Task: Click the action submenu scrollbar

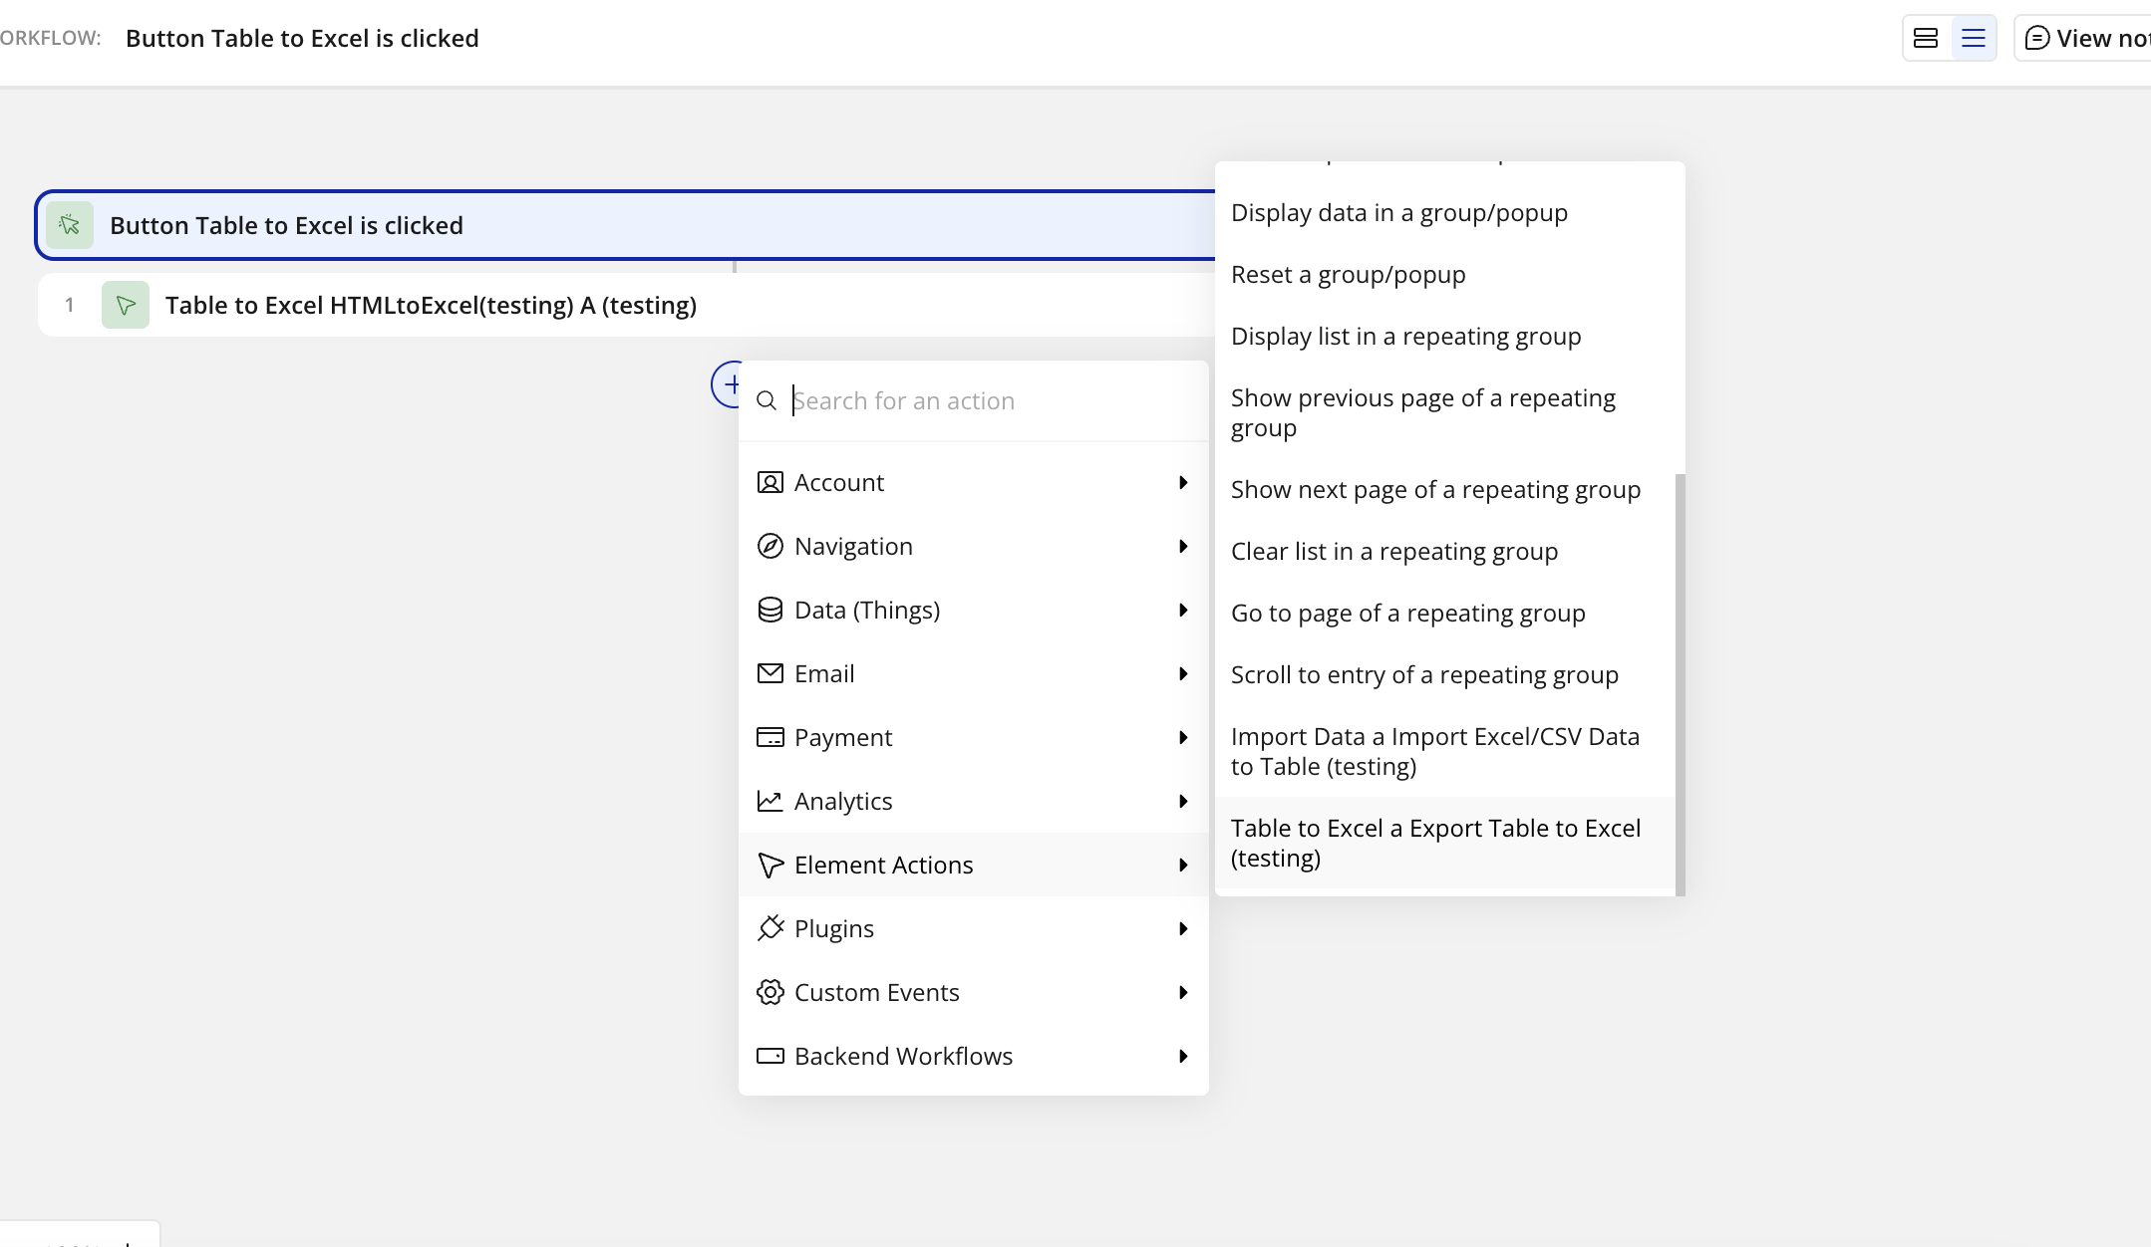Action: pyautogui.click(x=1680, y=683)
